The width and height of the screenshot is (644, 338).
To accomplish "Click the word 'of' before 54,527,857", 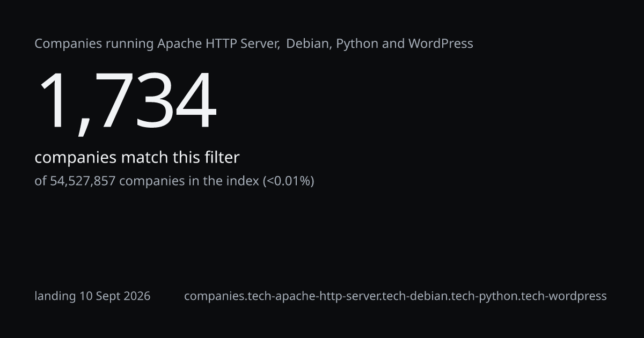I will tap(41, 181).
